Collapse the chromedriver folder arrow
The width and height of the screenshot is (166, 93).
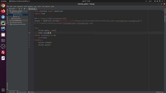(10, 13)
